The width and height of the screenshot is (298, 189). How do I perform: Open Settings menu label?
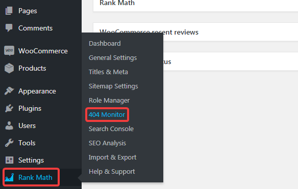click(x=31, y=160)
